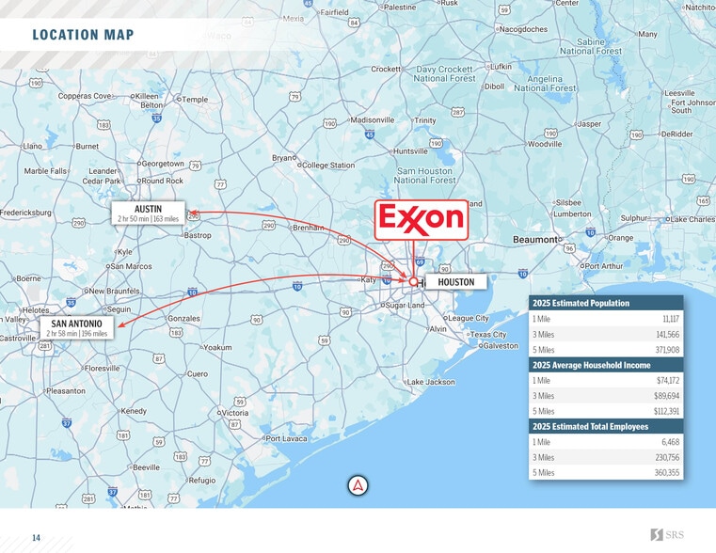Click the red Houston location pin circle
This screenshot has height=553, width=716.
412,281
